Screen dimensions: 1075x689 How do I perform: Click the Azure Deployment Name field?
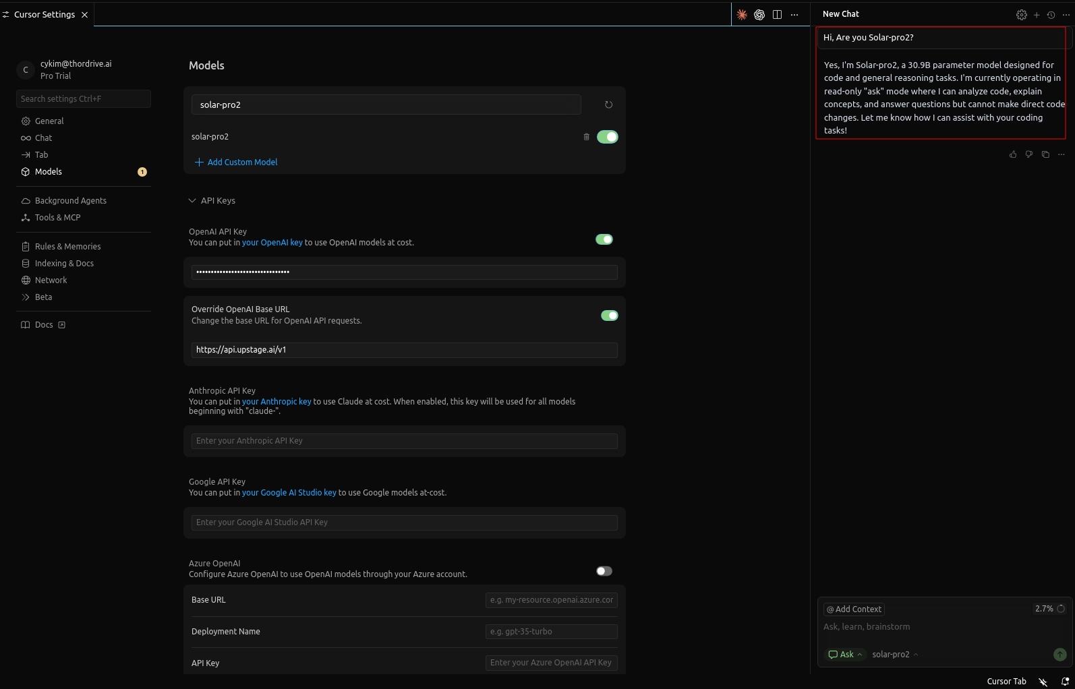coord(552,632)
